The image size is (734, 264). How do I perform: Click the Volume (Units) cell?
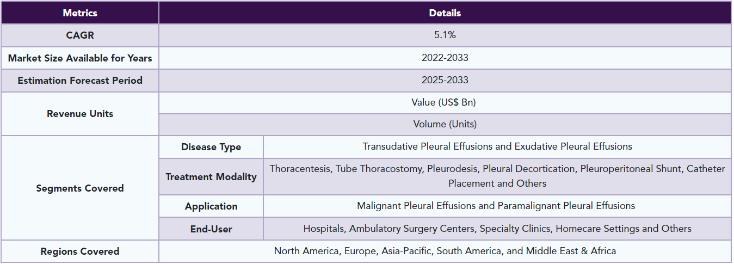pos(445,125)
